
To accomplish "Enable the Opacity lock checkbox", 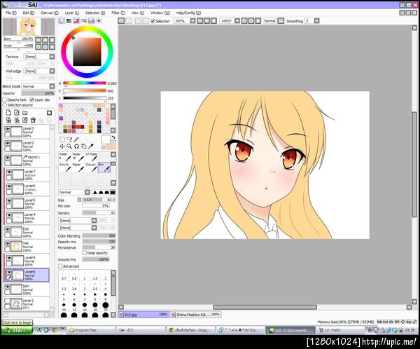I will (5, 100).
